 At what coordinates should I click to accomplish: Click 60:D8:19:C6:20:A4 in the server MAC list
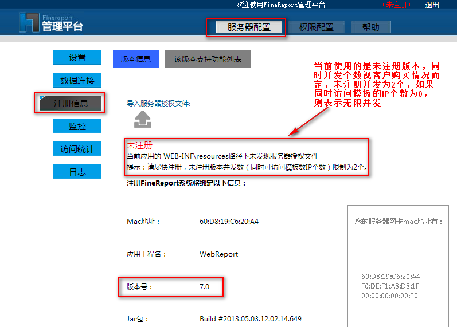[390, 277]
